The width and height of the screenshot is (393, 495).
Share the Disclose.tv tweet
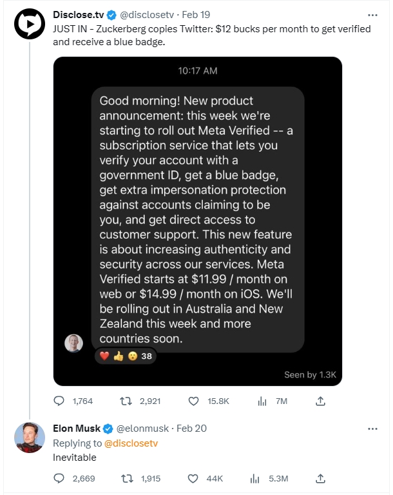coord(320,401)
